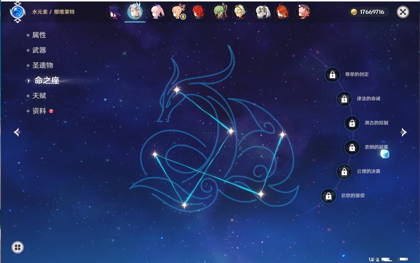The height and width of the screenshot is (263, 420).
Task: Select the locked 忿怒的报偿 constellation node
Action: 328,196
